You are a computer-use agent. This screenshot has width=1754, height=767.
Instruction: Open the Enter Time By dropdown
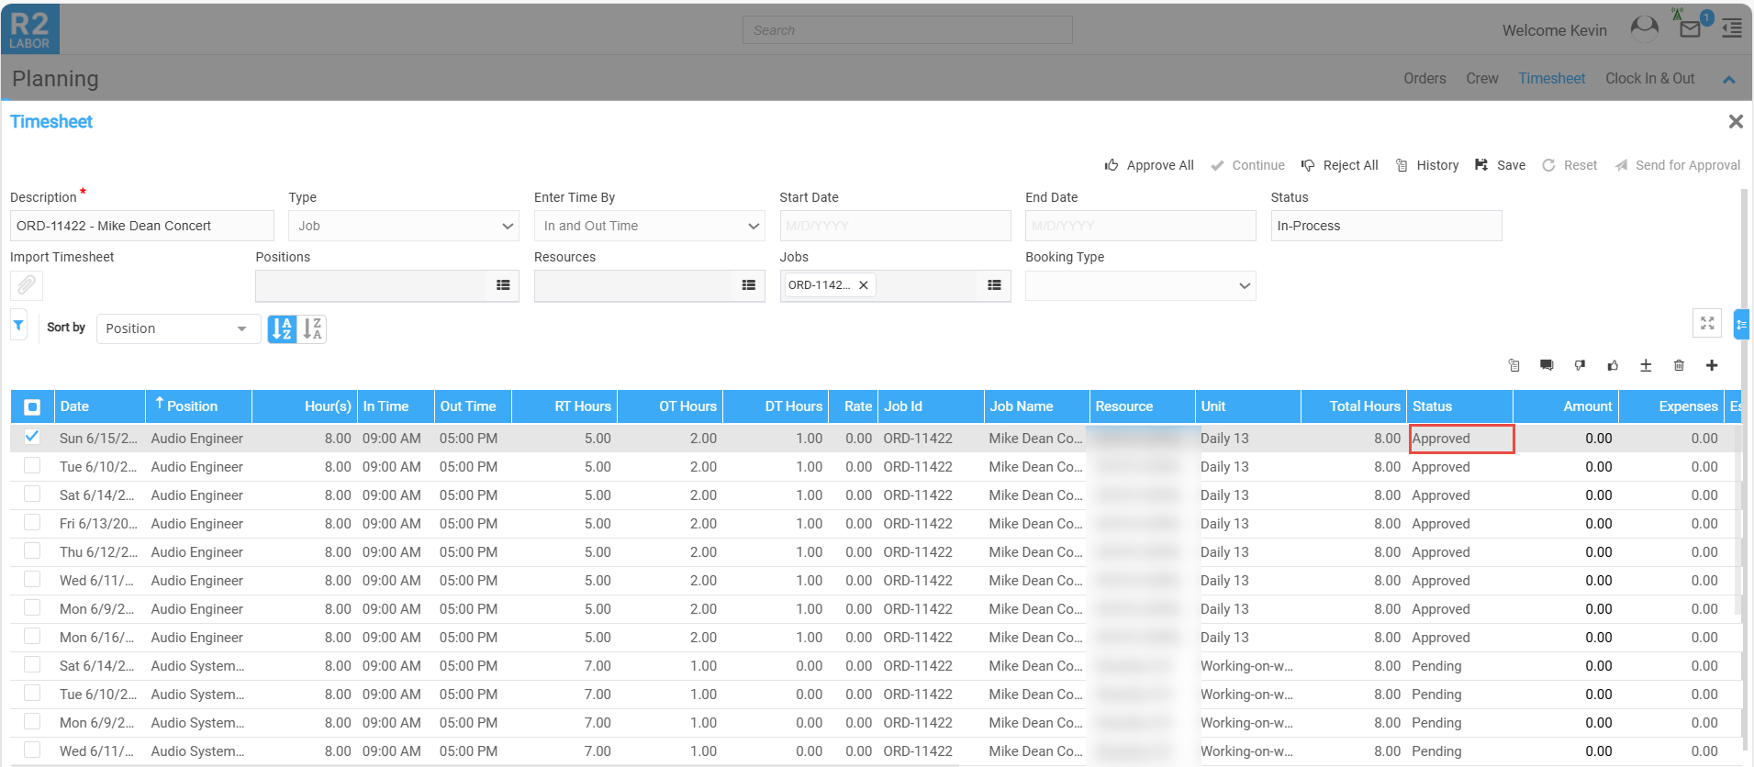pos(649,226)
